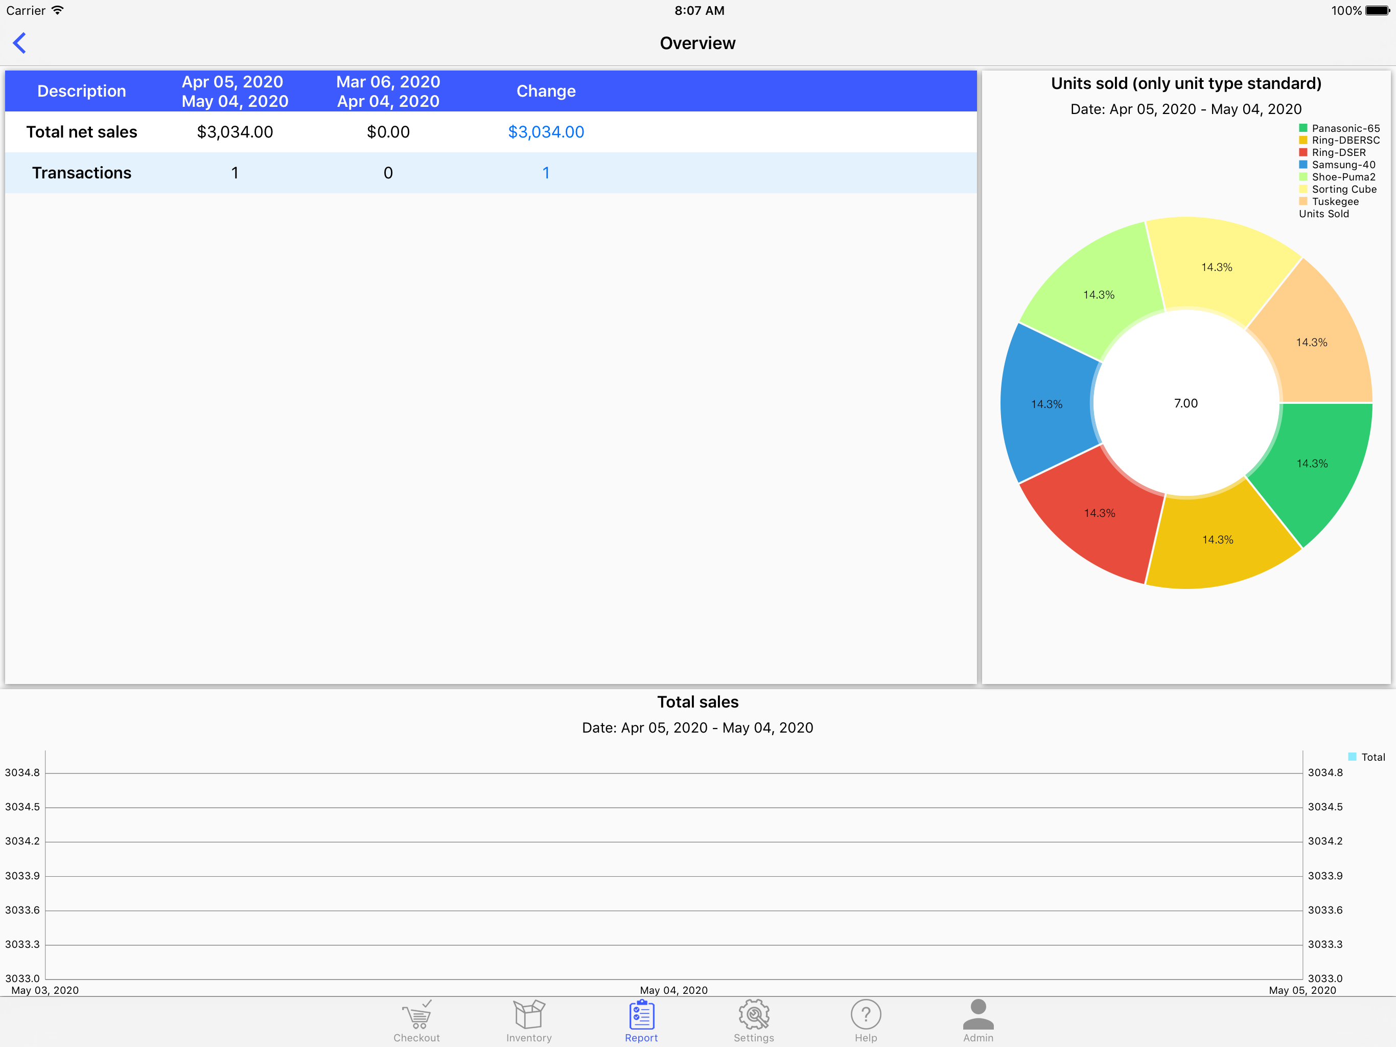Open the Help question mark tab
1396x1047 pixels.
(866, 1021)
